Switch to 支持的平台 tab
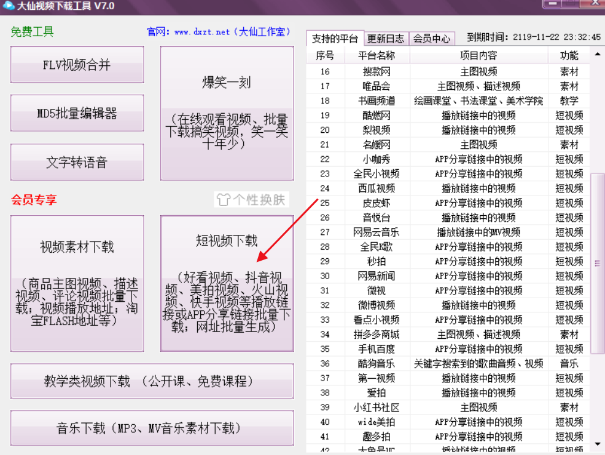605x455 pixels. click(335, 39)
